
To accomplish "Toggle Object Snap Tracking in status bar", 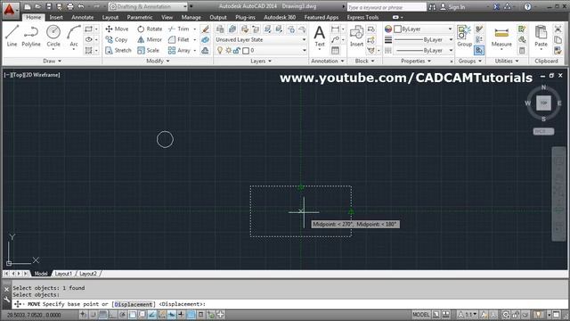I will click(152, 315).
